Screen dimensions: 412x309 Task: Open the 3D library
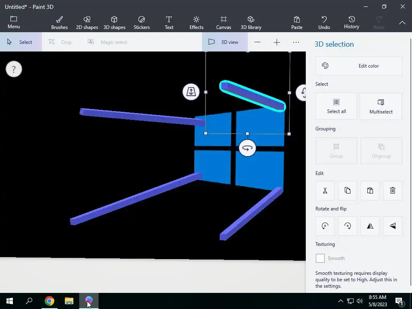coord(251,23)
